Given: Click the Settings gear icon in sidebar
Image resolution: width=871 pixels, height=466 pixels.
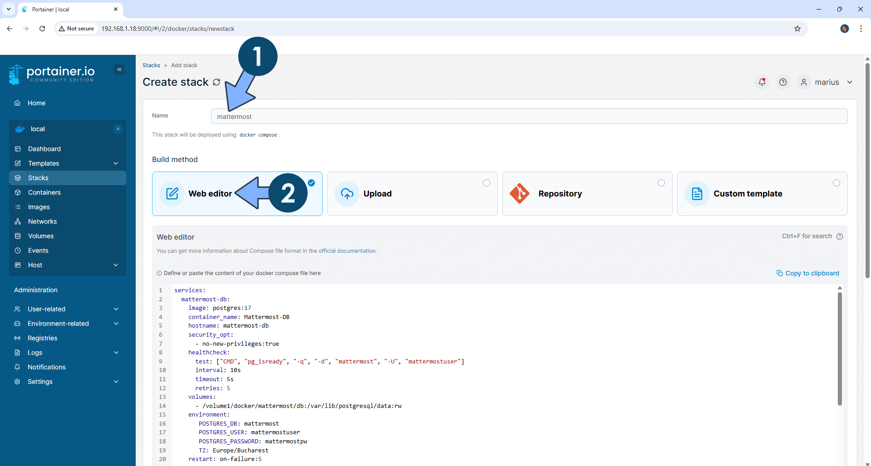Looking at the screenshot, I should coord(17,382).
